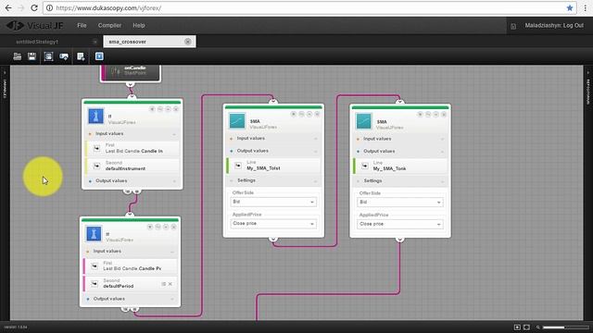The image size is (593, 333).
Task: Click chess-pawn icon of the defaultInstrument If block
Action: [95, 117]
